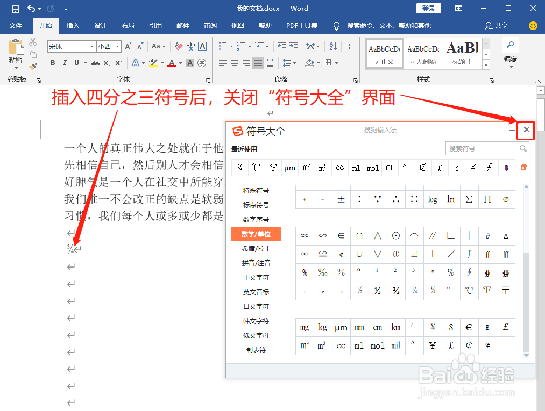
Task: Open text effects glowing A icon
Action: (x=135, y=63)
